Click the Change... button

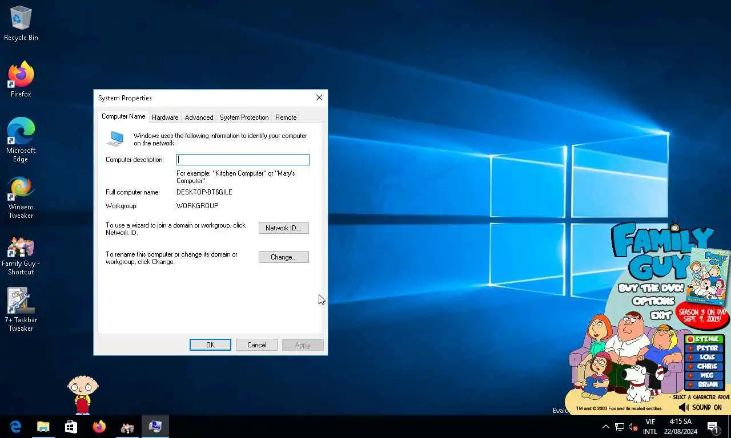coord(284,257)
